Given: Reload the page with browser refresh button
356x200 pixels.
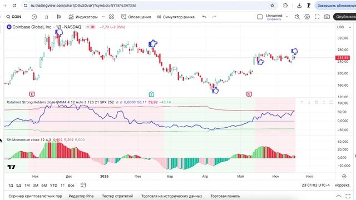Looking at the screenshot, I should click(x=14, y=6).
